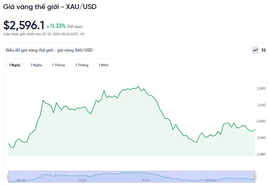Click the 'Giá vàng thế giới - XAU/USD' heading
268x186 pixels.
(50, 7)
